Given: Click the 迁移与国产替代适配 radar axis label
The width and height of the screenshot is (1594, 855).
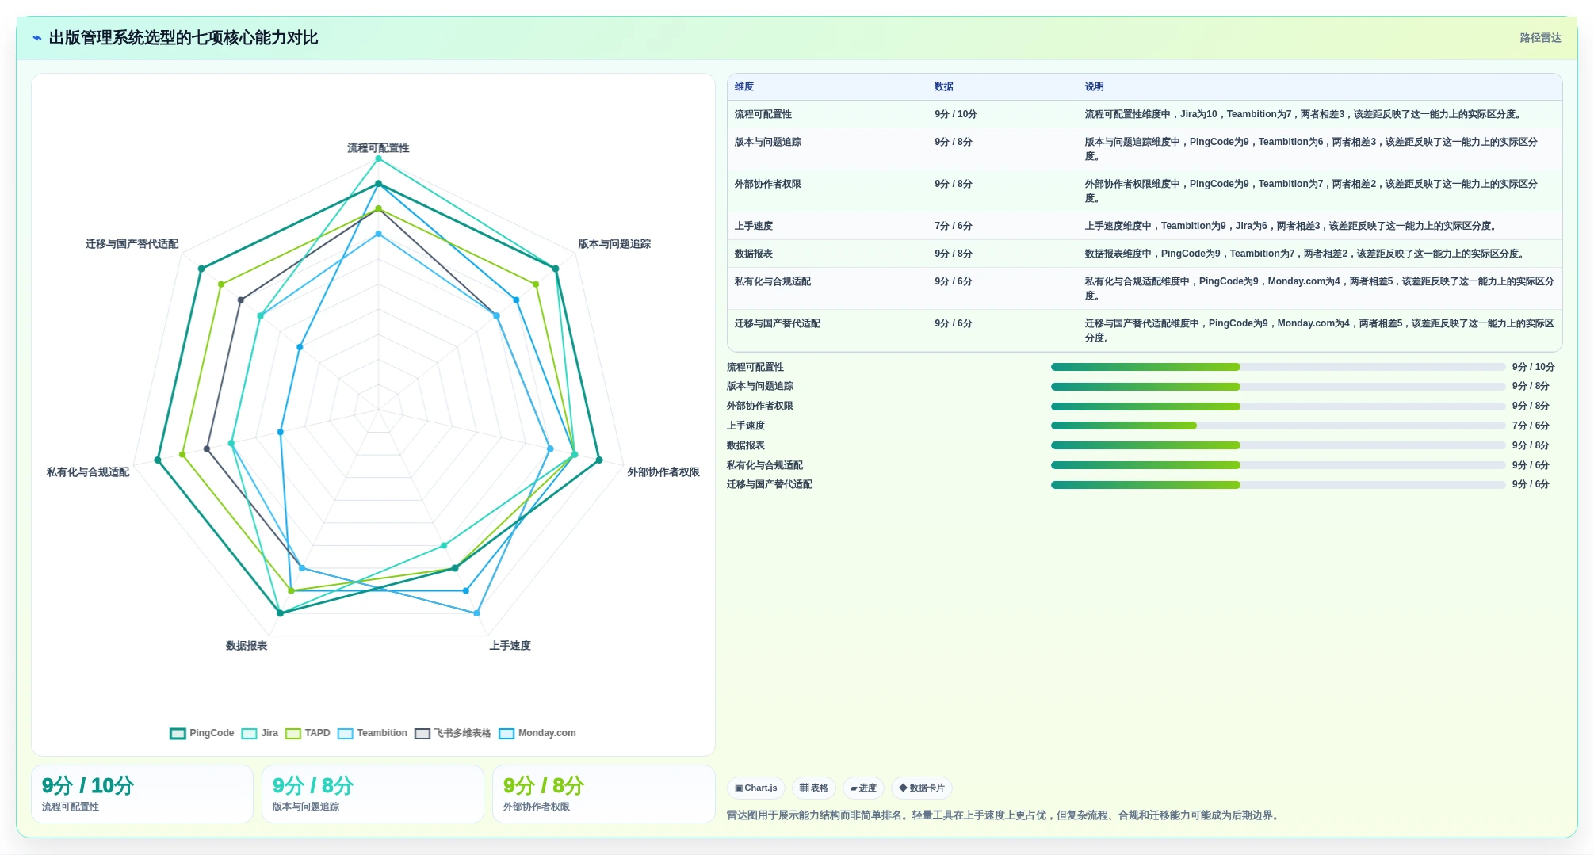Looking at the screenshot, I should coord(132,244).
